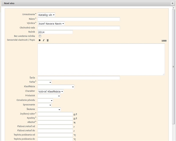This screenshot has width=176, height=141.
Task: Click the Zvyškový cukor input field
Action: 55,114
